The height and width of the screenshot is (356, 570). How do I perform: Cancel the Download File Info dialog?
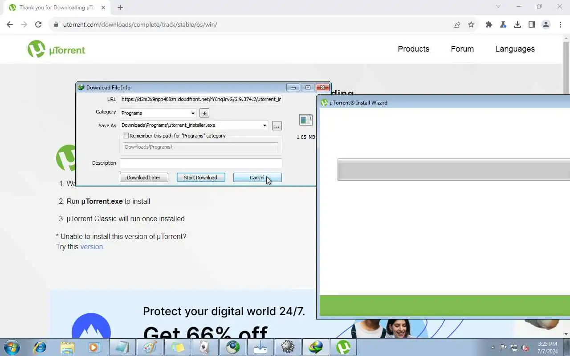[257, 178]
